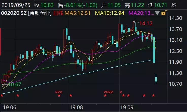Viewport: 187px width, 112px height.
Task: Click the 13.70 price axis label
Action: [x=176, y=29]
